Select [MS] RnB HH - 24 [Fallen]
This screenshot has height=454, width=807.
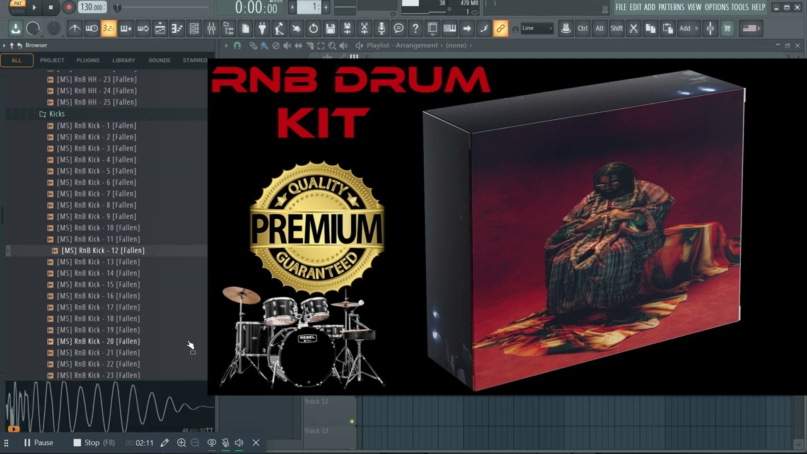[96, 91]
